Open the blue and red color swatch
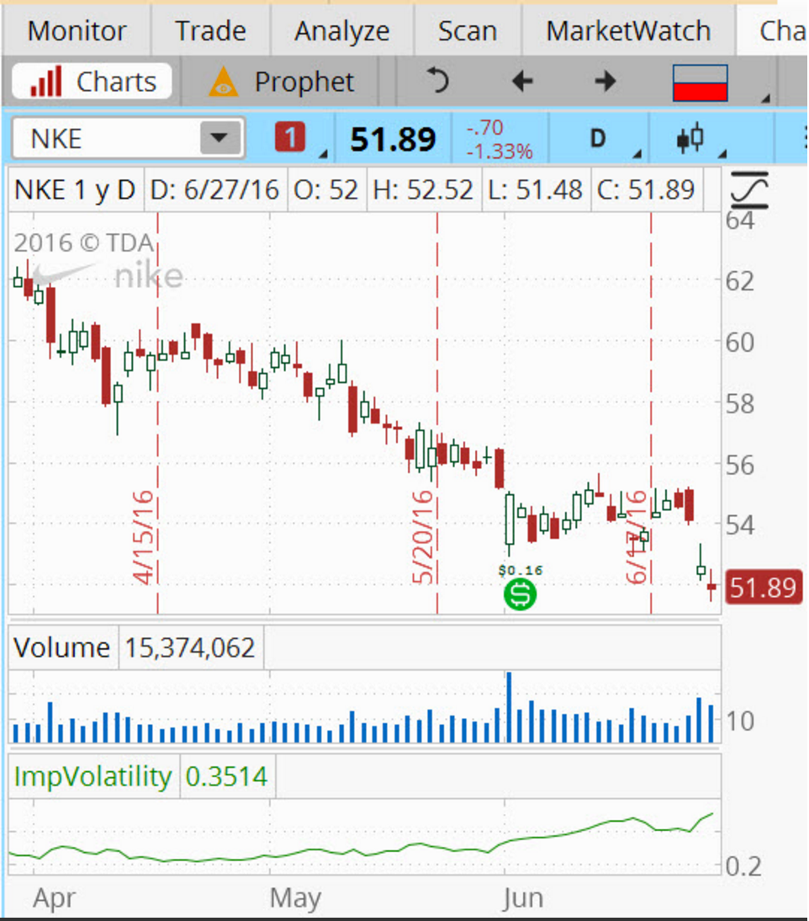This screenshot has height=921, width=809. 700,83
